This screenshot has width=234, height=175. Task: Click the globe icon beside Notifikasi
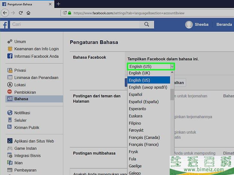(x=10, y=113)
